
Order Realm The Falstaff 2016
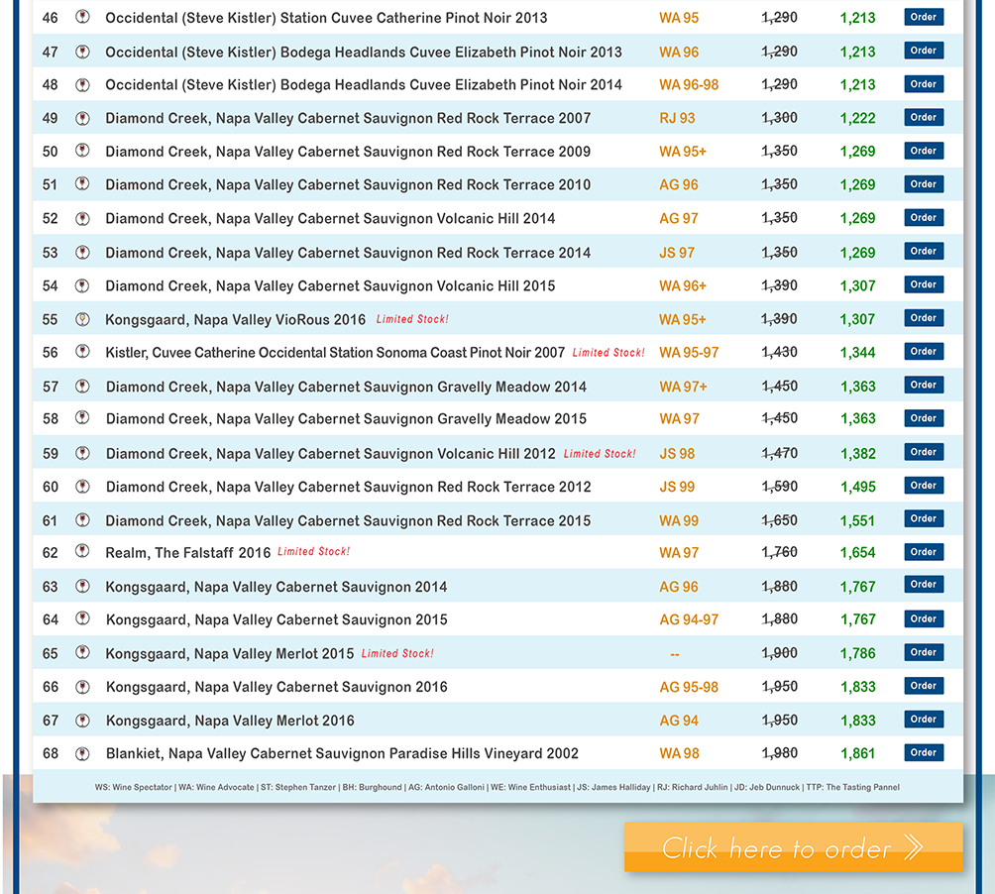(x=924, y=552)
